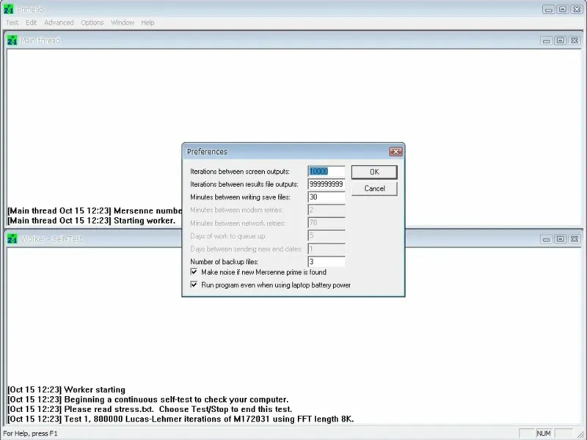Click 'Number of backup files:' label
Image resolution: width=587 pixels, height=440 pixels.
tap(224, 262)
